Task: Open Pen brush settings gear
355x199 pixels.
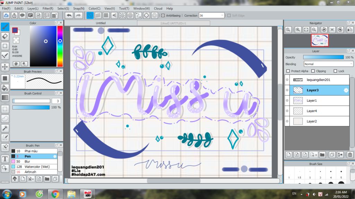Action: (x=54, y=156)
